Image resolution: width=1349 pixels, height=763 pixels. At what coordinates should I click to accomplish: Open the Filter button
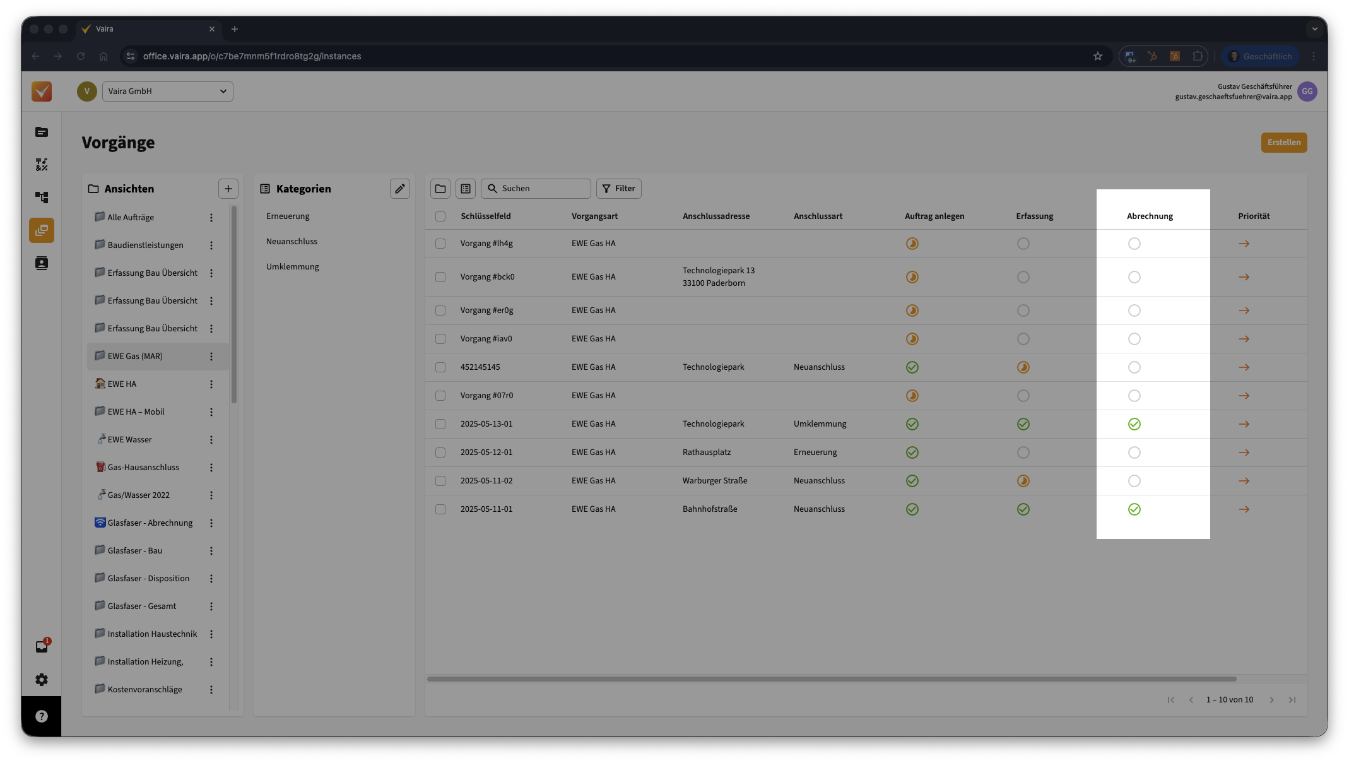point(618,189)
